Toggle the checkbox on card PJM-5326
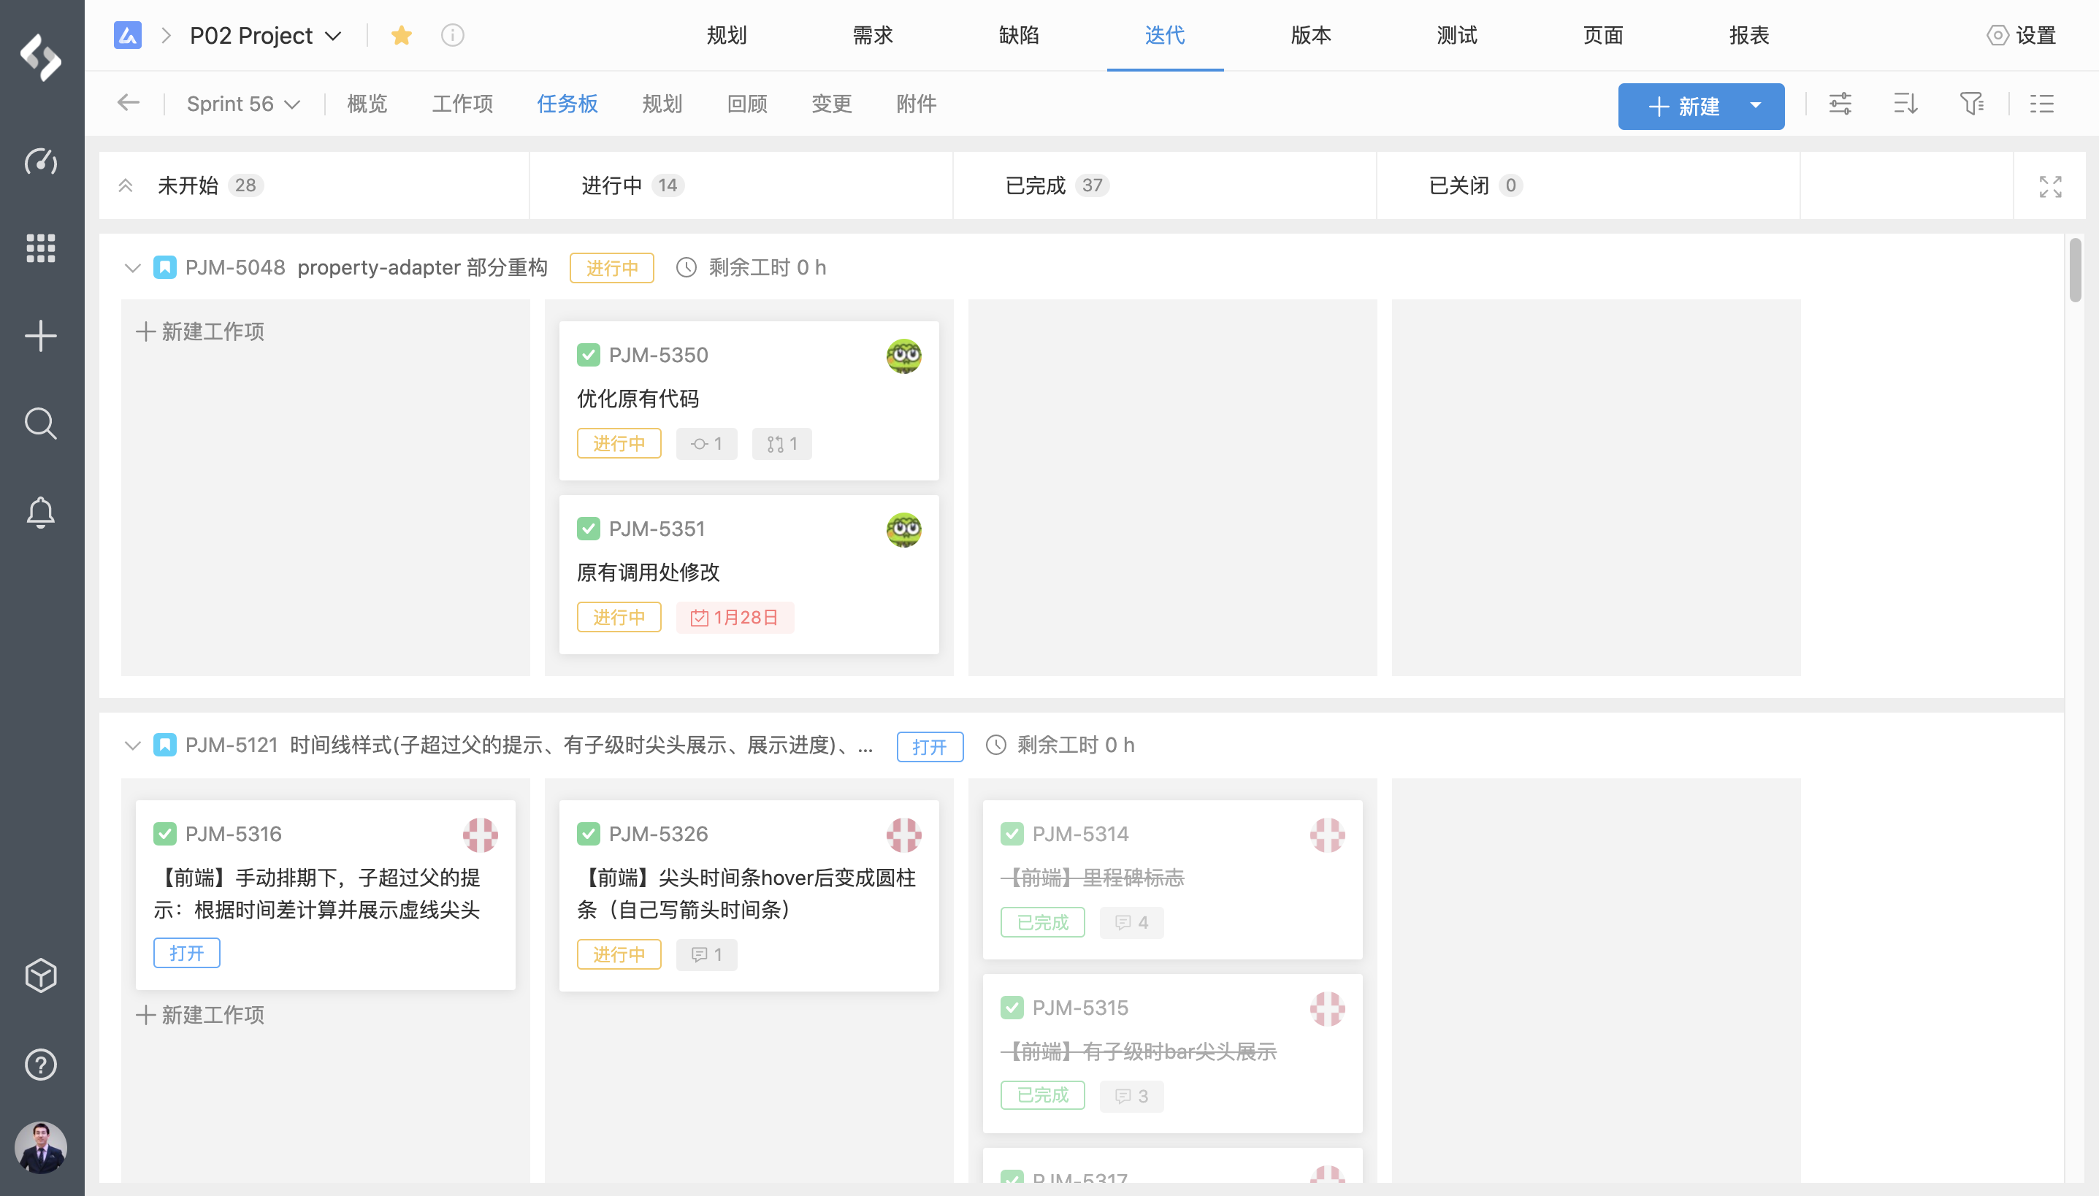This screenshot has width=2099, height=1196. click(588, 834)
